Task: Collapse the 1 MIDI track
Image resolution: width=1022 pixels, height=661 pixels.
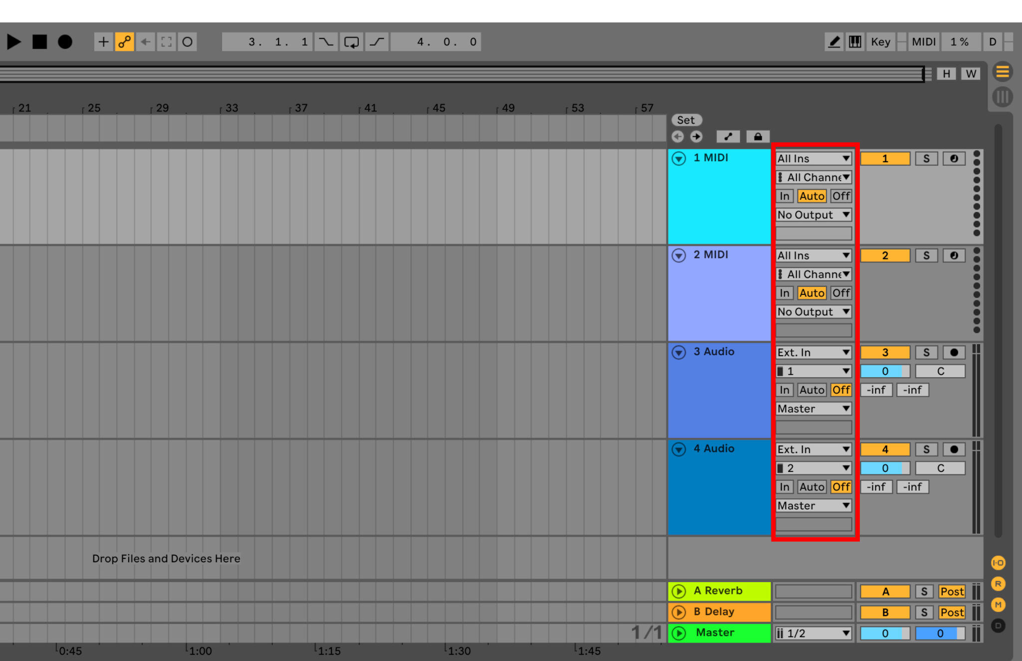Action: click(x=679, y=159)
